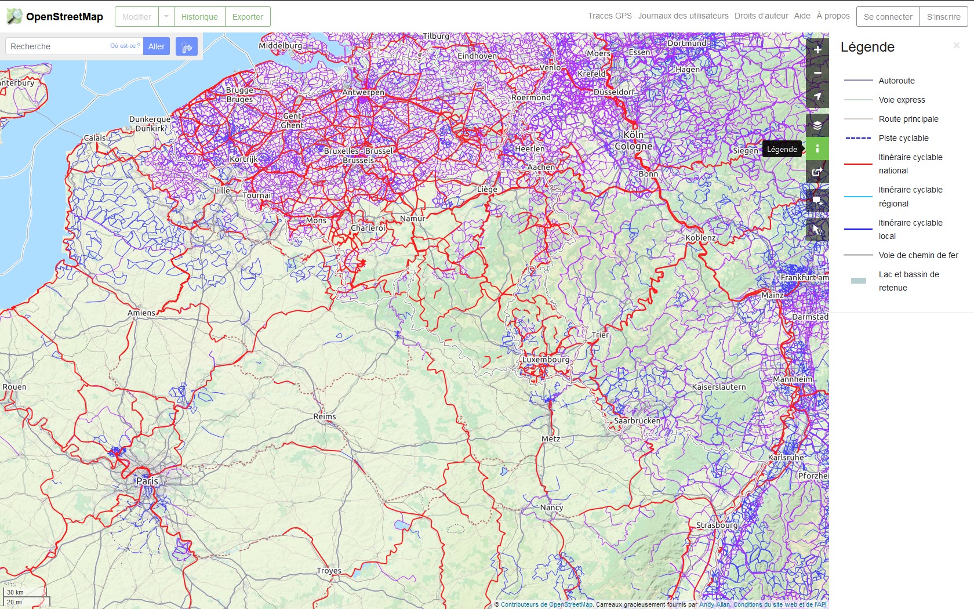Click the Légende panel heading
This screenshot has width=974, height=609.
pyautogui.click(x=867, y=47)
